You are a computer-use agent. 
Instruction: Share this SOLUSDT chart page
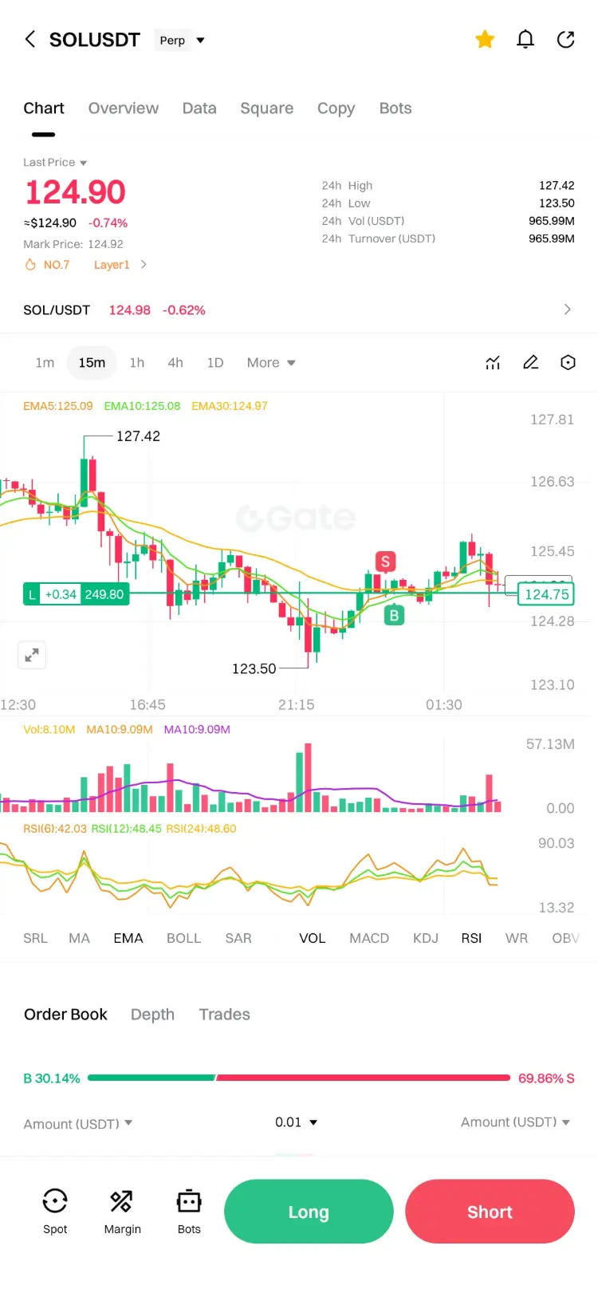tap(566, 39)
